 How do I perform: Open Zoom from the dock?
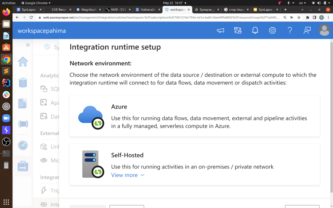(6, 118)
